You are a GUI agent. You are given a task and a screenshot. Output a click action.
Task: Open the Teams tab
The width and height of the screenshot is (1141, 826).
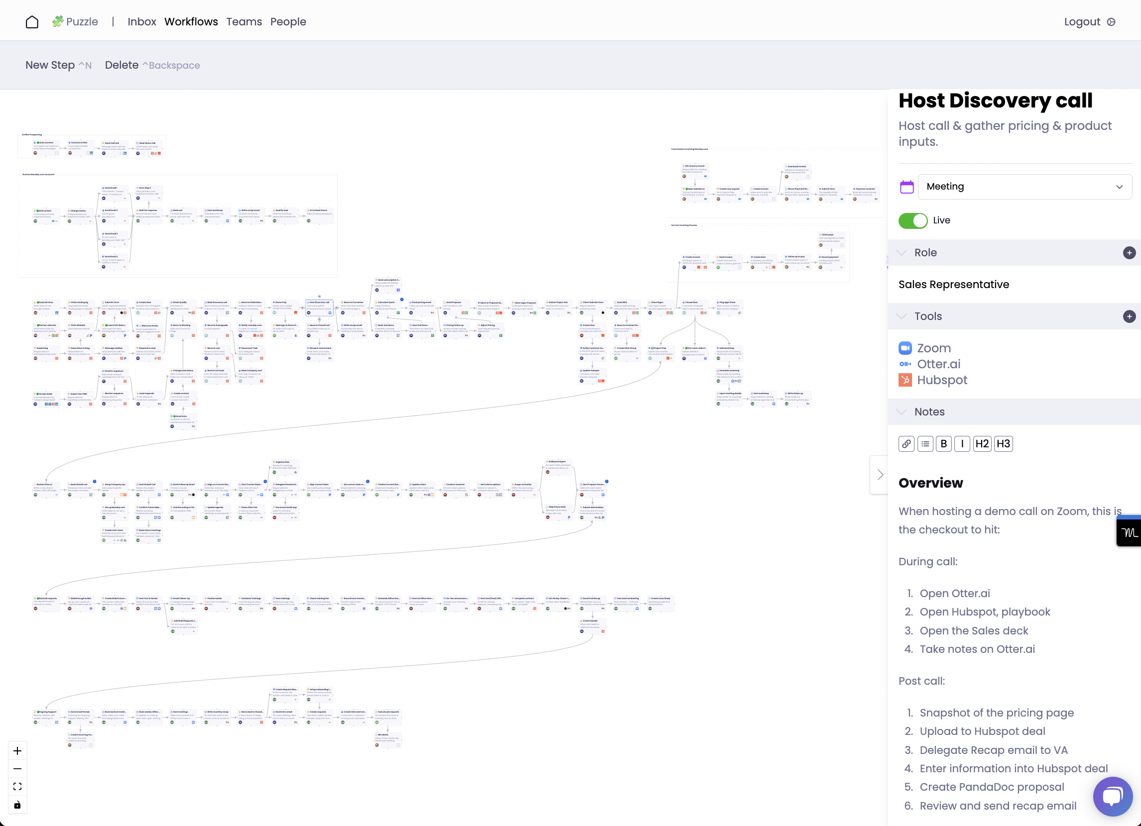[x=244, y=21]
